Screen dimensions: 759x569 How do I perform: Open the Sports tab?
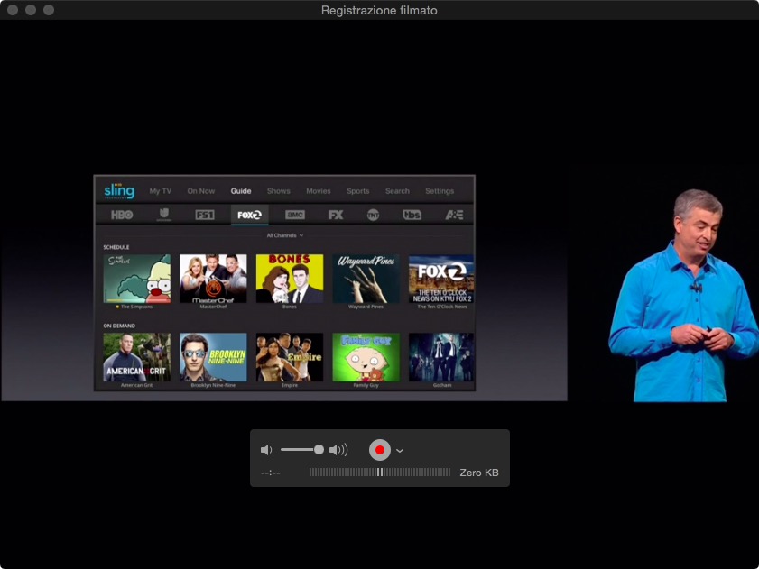click(357, 191)
